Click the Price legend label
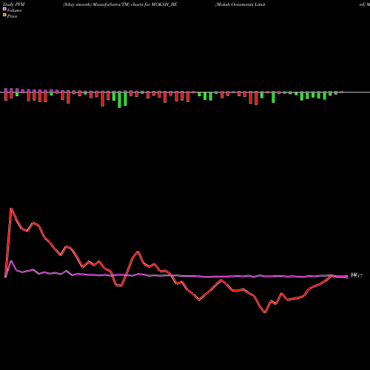This screenshot has width=370, height=370. [12, 16]
